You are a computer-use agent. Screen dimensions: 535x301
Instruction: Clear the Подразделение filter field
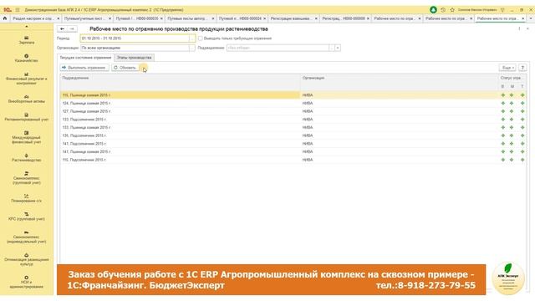tap(338, 48)
